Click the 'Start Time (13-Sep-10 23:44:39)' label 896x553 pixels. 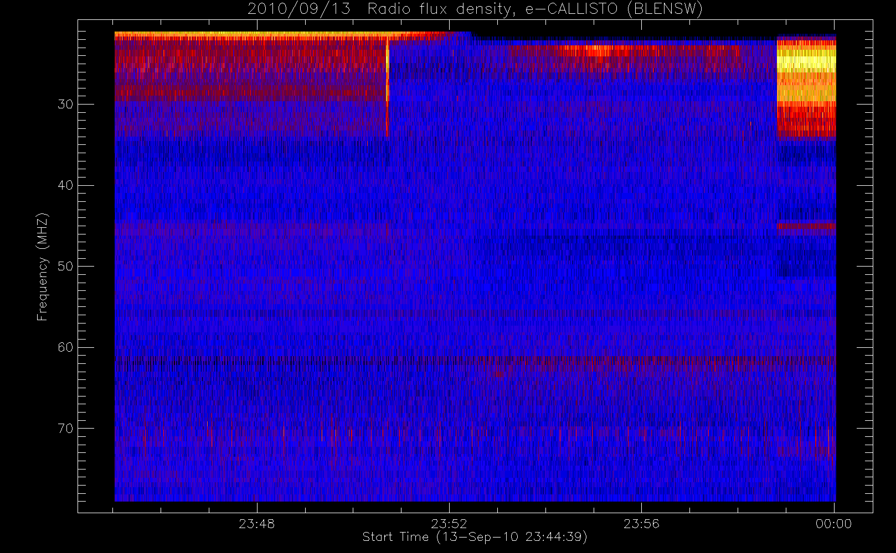pos(475,537)
